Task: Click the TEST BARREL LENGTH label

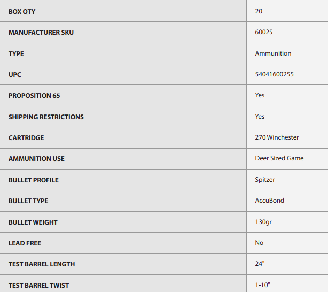Action: coord(42,264)
